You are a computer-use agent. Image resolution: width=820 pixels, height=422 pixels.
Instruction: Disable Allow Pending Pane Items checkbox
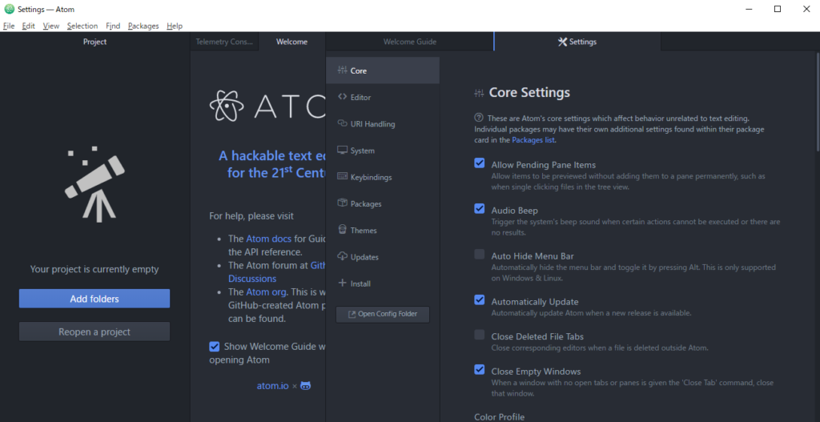(x=480, y=163)
